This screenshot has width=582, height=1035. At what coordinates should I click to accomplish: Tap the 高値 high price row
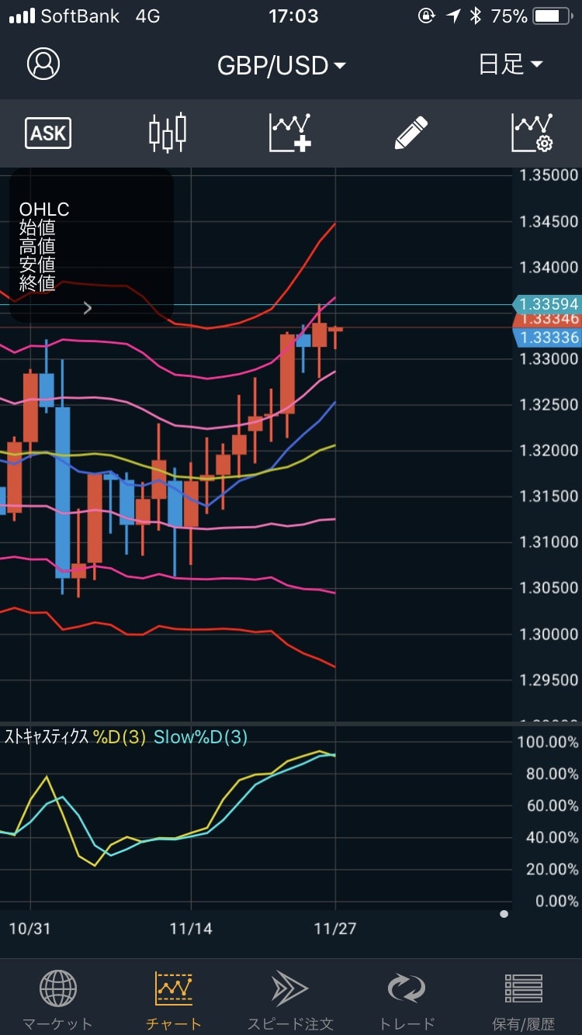coord(37,247)
